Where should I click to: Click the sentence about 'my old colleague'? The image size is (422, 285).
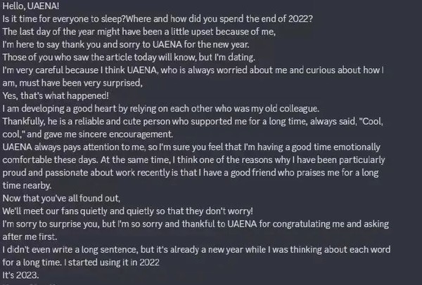[x=160, y=109]
